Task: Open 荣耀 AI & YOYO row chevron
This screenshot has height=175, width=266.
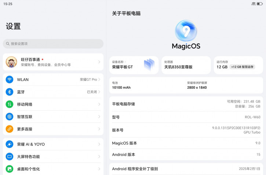Action: (99, 144)
